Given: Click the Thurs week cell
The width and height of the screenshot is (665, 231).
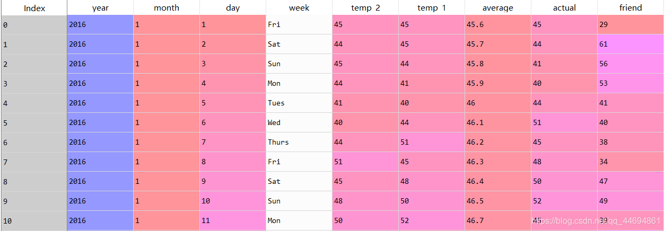Looking at the screenshot, I should [299, 142].
